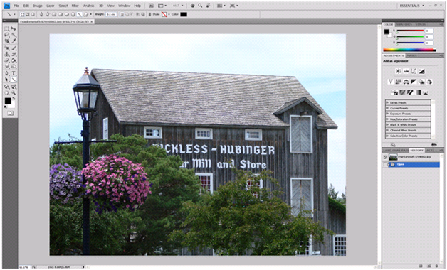447x270 pixels.
Task: Select the History panel tab
Action: [417, 150]
